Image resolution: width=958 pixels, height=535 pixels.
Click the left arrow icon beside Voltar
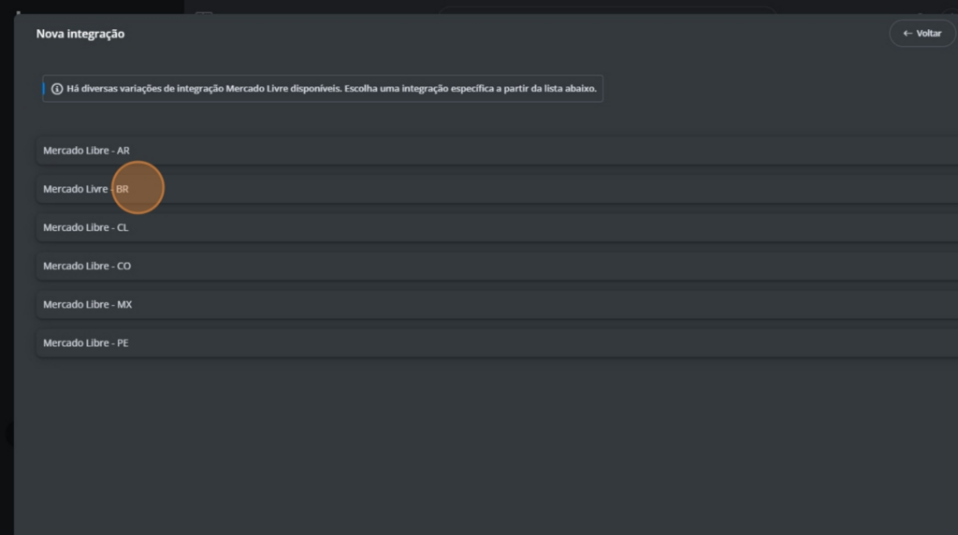[x=907, y=34]
